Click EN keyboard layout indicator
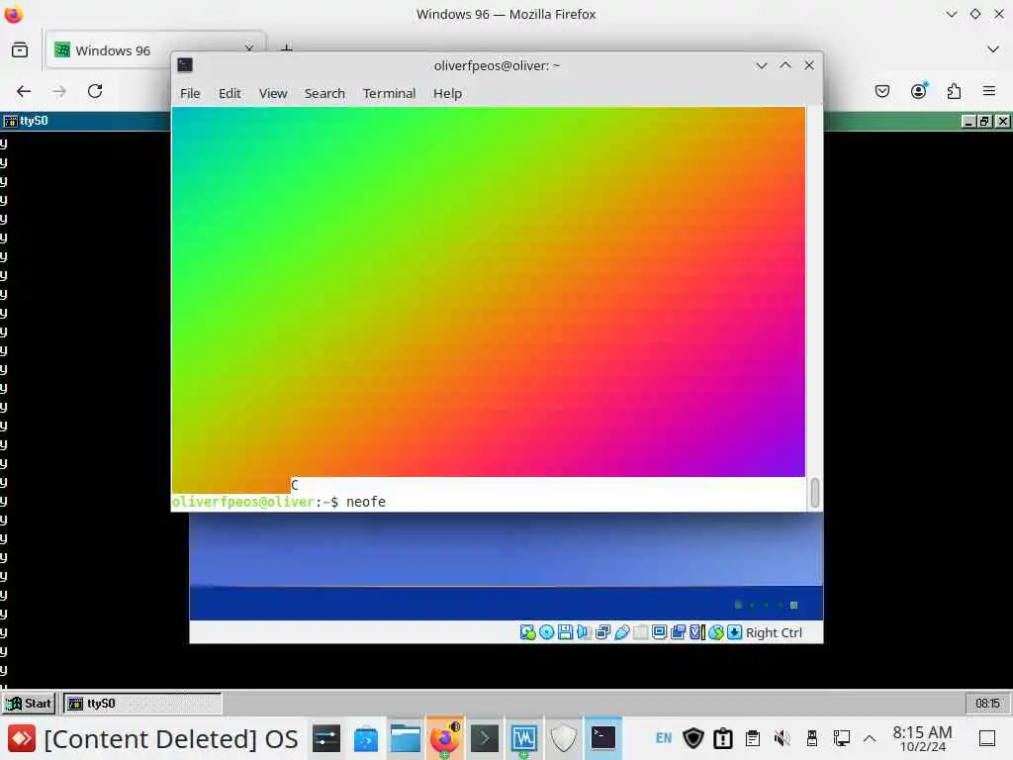Screen dimensions: 1013x760 (x=664, y=738)
